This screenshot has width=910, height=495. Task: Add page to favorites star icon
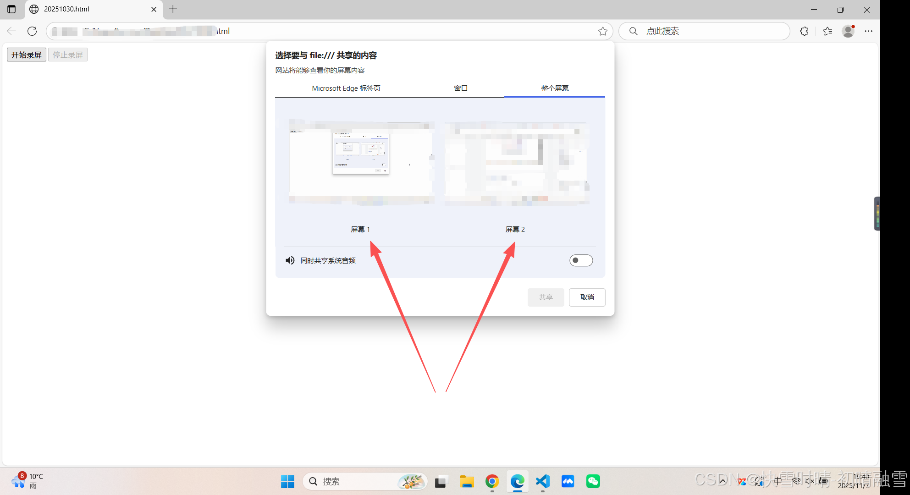(x=602, y=31)
